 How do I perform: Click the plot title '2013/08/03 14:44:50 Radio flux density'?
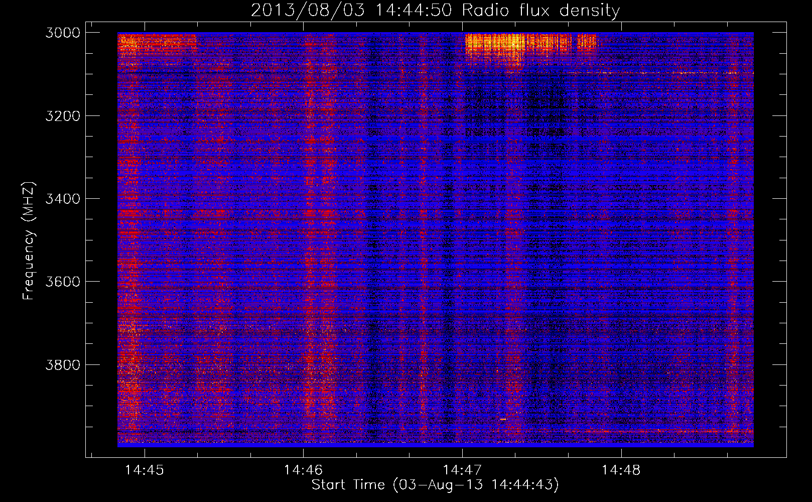(435, 10)
